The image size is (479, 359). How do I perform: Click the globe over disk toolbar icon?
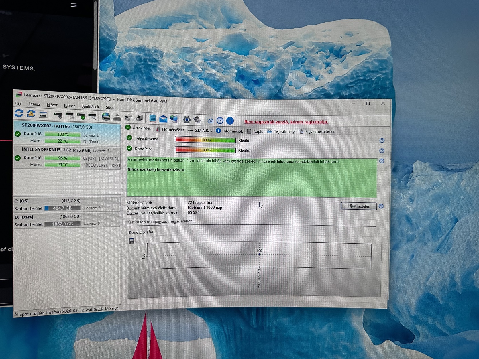pos(106,117)
